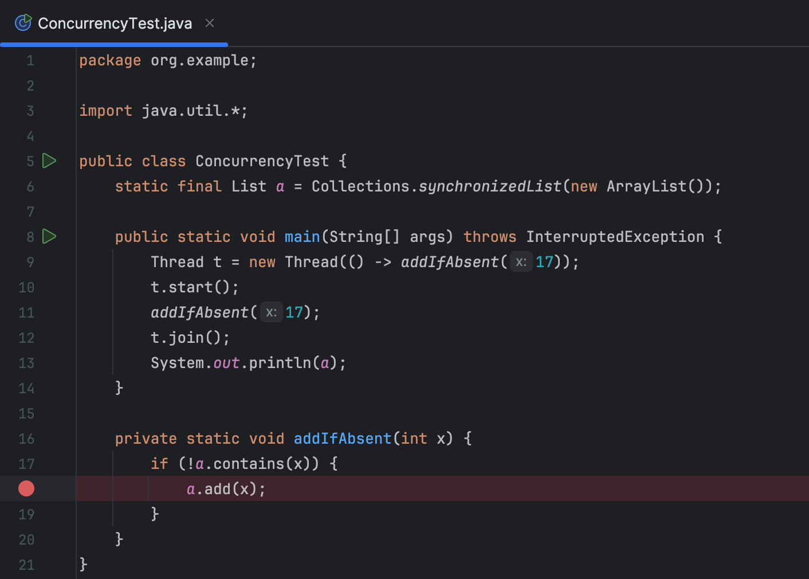Image resolution: width=809 pixels, height=579 pixels.
Task: Click the red breakpoint on line 18
Action: [26, 488]
